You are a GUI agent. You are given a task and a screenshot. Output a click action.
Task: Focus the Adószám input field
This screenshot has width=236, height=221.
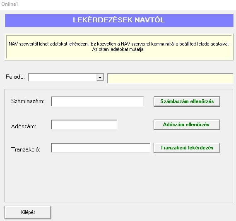[84, 125]
